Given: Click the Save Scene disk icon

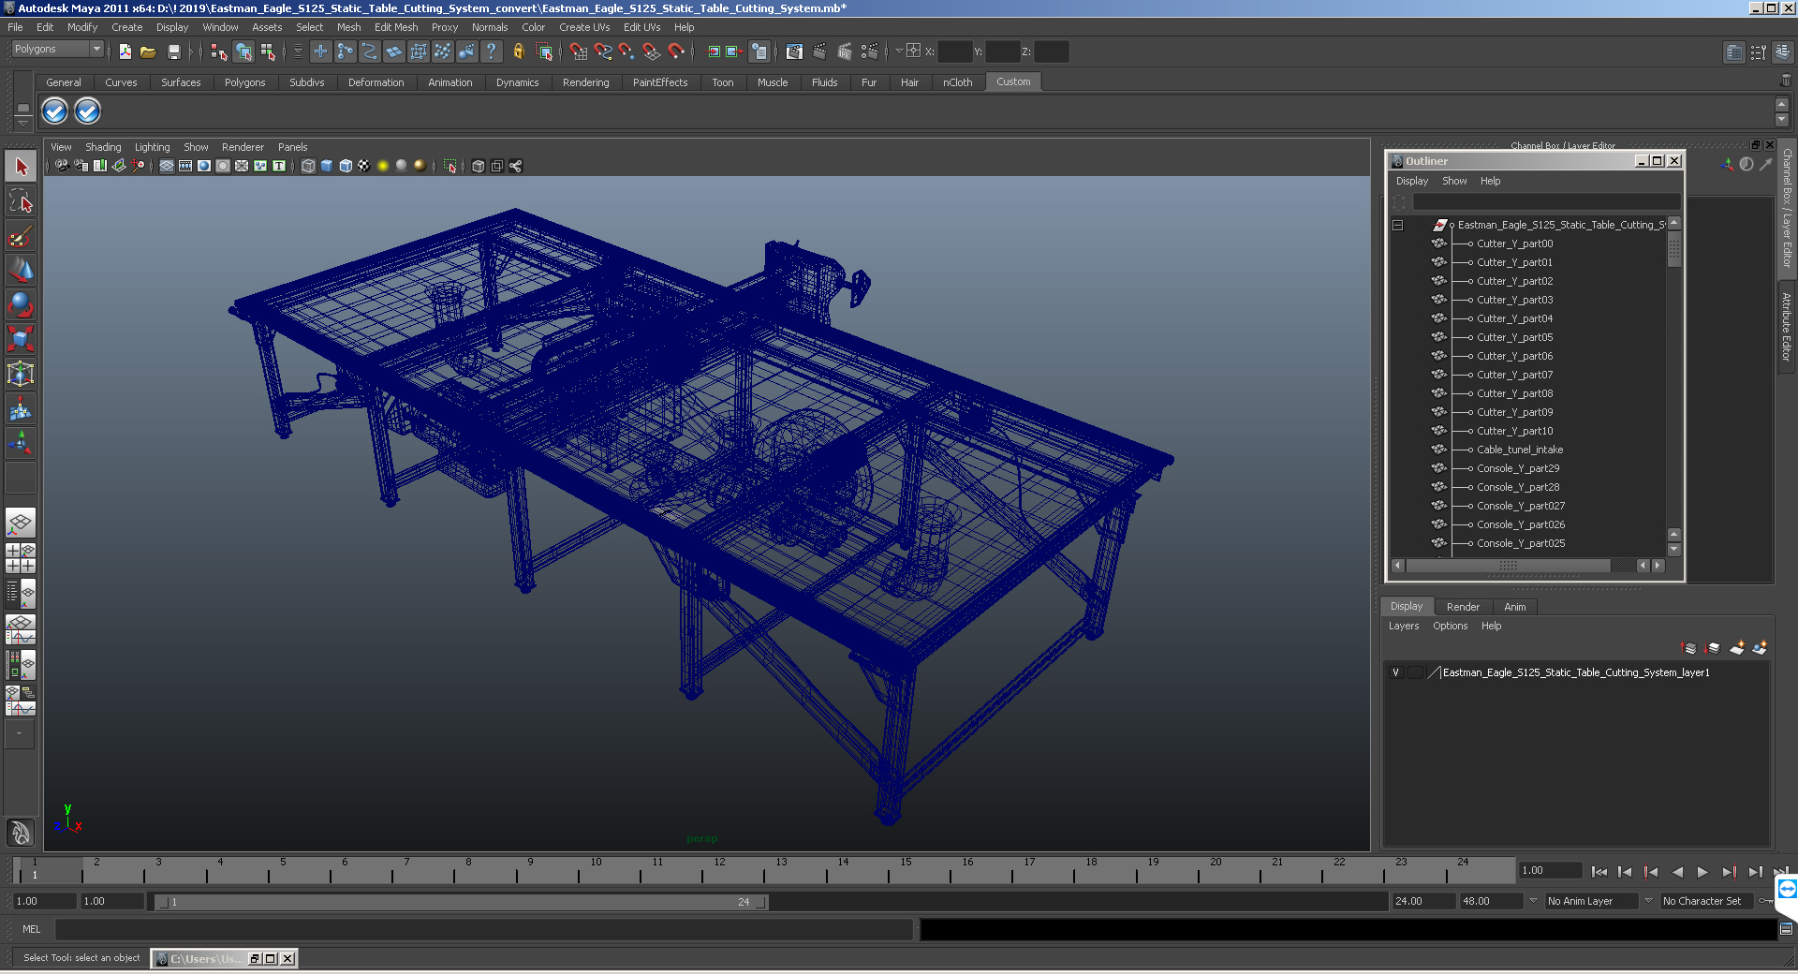Looking at the screenshot, I should click(173, 52).
